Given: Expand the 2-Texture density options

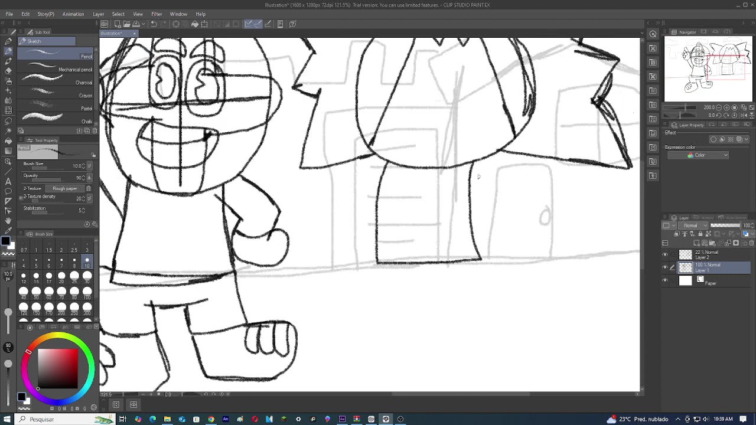Looking at the screenshot, I should pyautogui.click(x=21, y=197).
